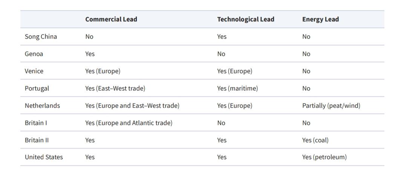This screenshot has height=176, width=407.
Task: Select the Venice row label
Action: point(34,71)
